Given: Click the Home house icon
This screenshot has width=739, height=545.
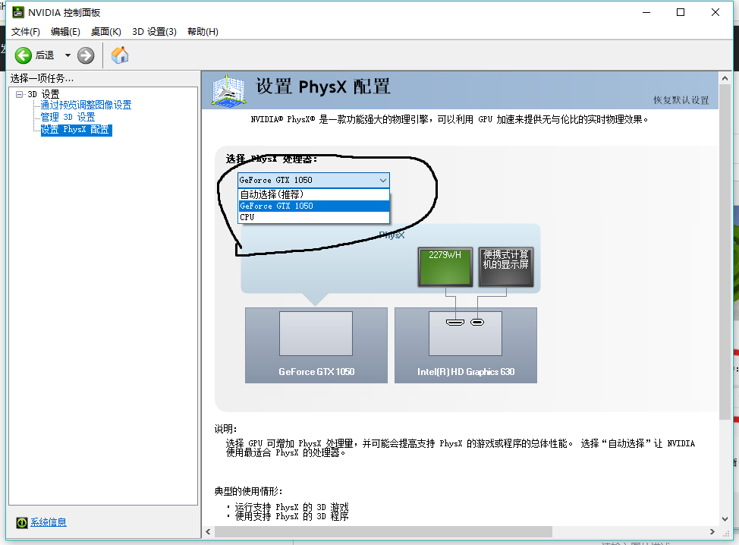Looking at the screenshot, I should 120,55.
